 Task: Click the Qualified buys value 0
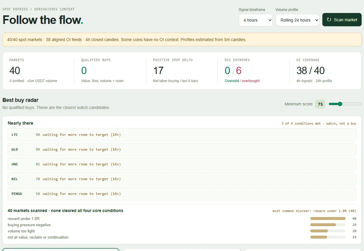coord(84,70)
